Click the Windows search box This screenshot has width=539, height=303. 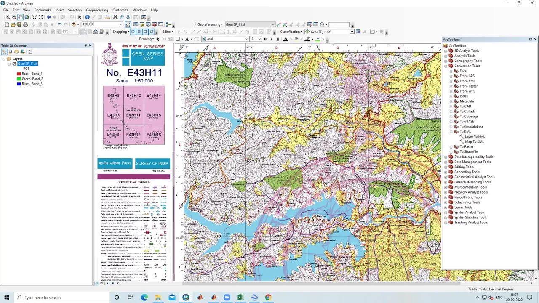pos(61,298)
